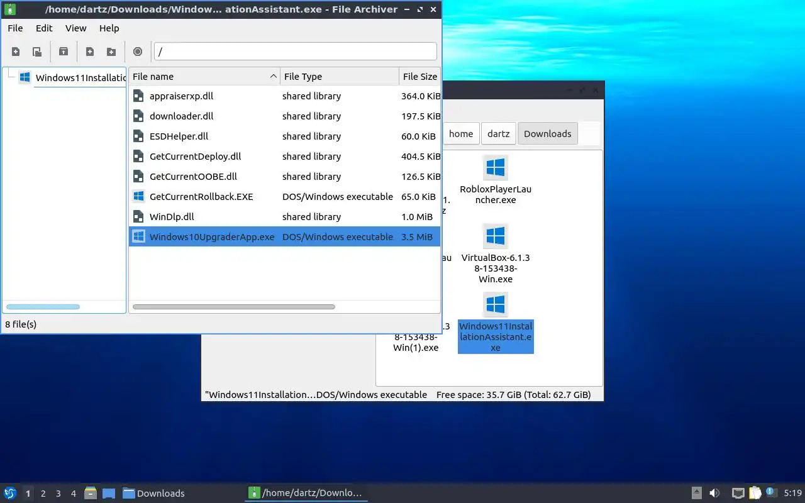Click the update notification tray icon
Image resolution: width=805 pixels, height=503 pixels.
770,492
